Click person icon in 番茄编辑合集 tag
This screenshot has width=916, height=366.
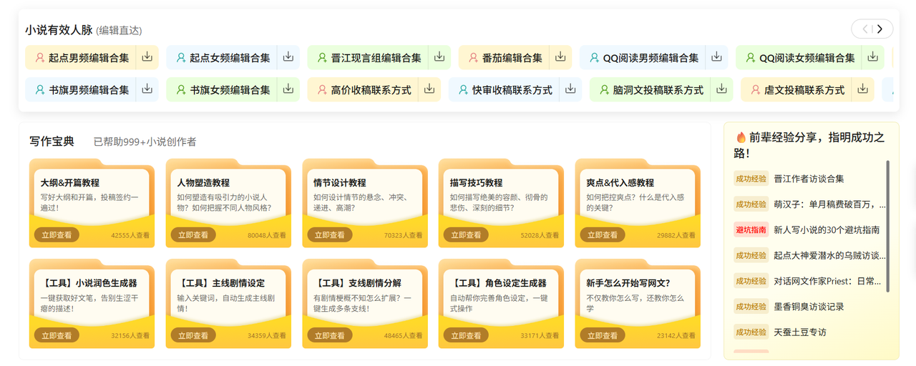coord(473,58)
